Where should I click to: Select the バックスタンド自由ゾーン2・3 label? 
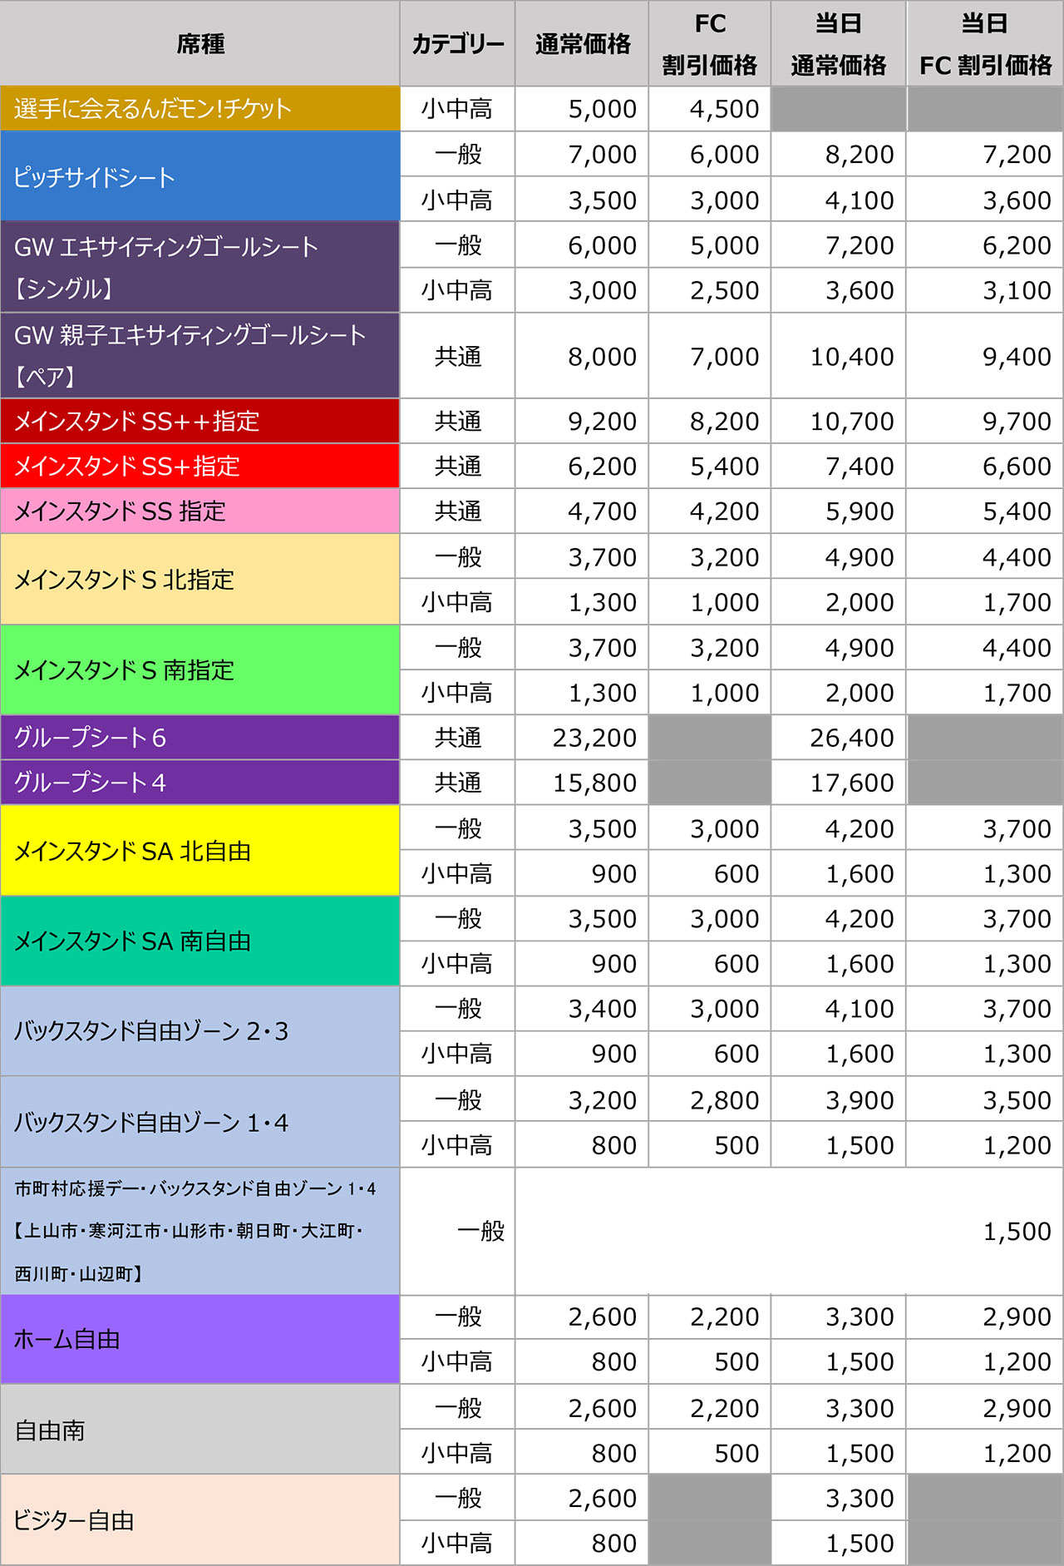(x=199, y=1030)
